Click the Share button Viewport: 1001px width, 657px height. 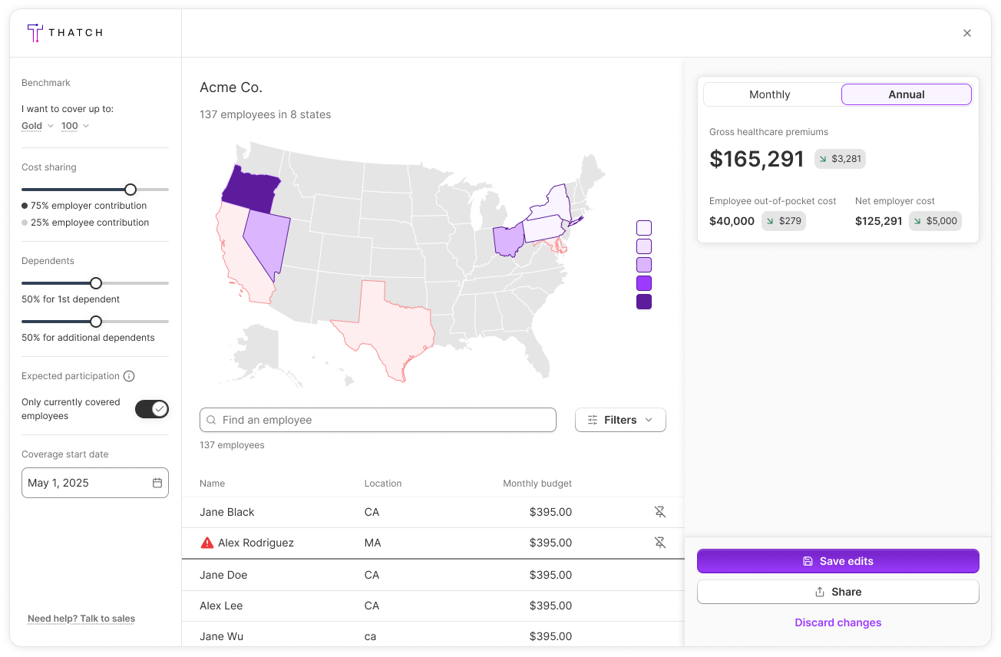837,592
